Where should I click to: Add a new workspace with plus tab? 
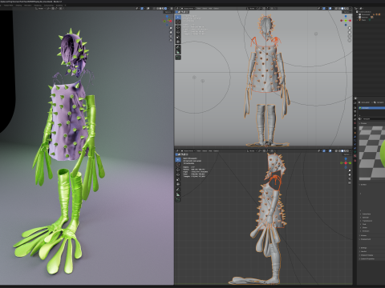66,5
